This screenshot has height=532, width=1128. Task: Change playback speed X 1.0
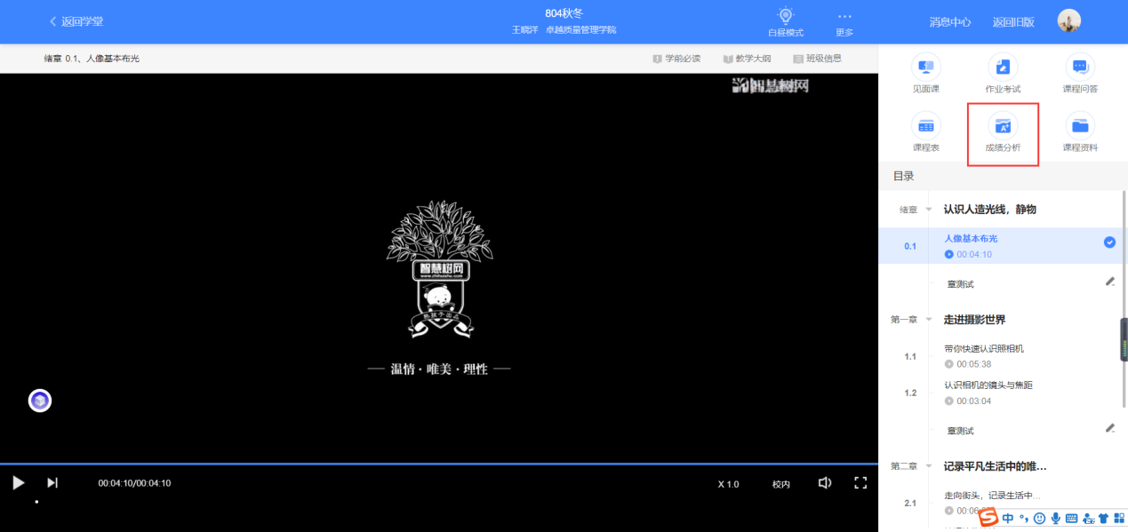[728, 484]
